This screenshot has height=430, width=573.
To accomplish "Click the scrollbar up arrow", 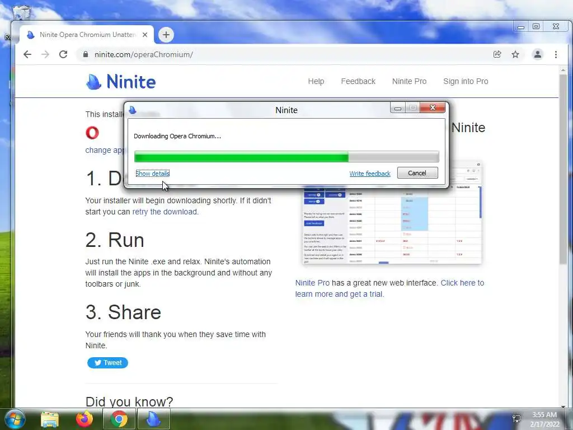I will coord(563,69).
